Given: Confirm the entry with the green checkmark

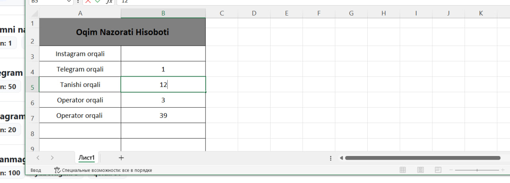Looking at the screenshot, I should pos(98,2).
